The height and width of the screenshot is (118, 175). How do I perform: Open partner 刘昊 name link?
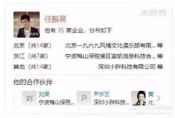(44, 94)
